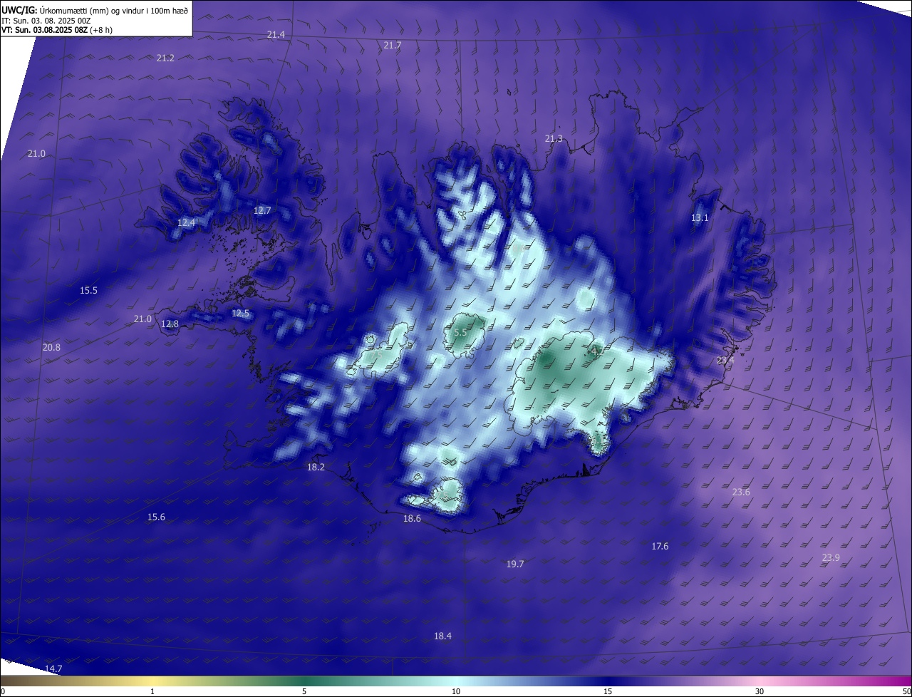Select the initial time "IT: Sun. 03. 08. 2025 00Z"
912x697 pixels.
click(x=46, y=21)
